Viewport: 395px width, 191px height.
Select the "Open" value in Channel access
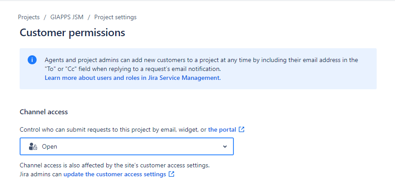click(50, 146)
